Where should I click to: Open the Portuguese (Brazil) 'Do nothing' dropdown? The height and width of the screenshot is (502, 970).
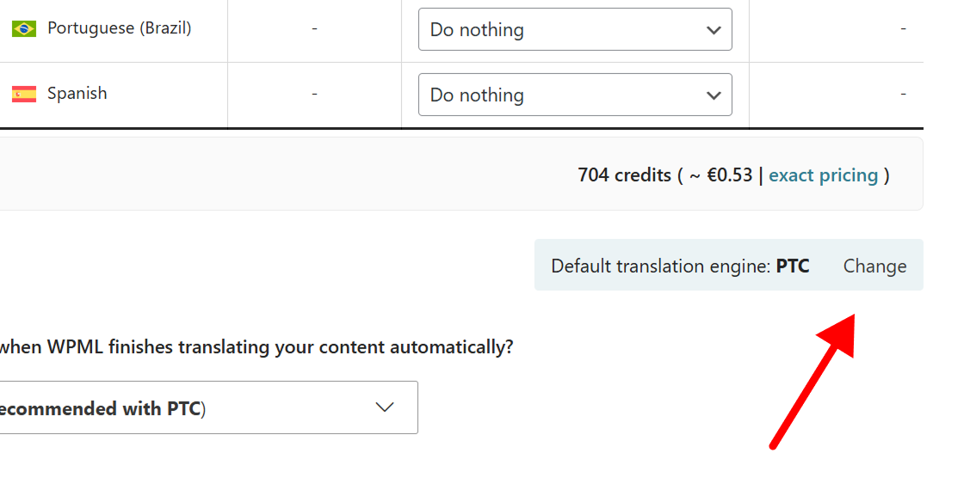click(x=574, y=30)
